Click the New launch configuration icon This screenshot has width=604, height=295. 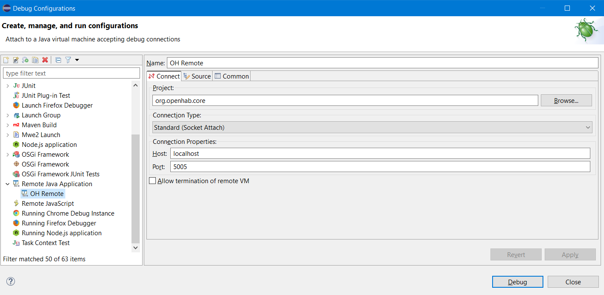6,60
